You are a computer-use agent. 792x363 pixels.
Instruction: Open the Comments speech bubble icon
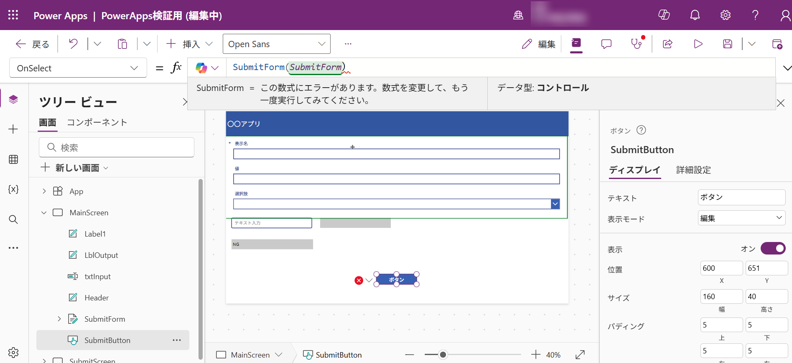606,44
